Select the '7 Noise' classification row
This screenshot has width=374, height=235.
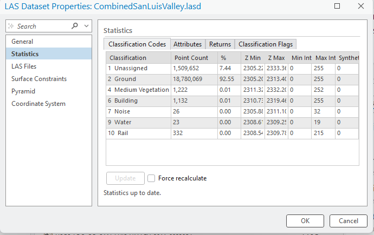coord(233,111)
